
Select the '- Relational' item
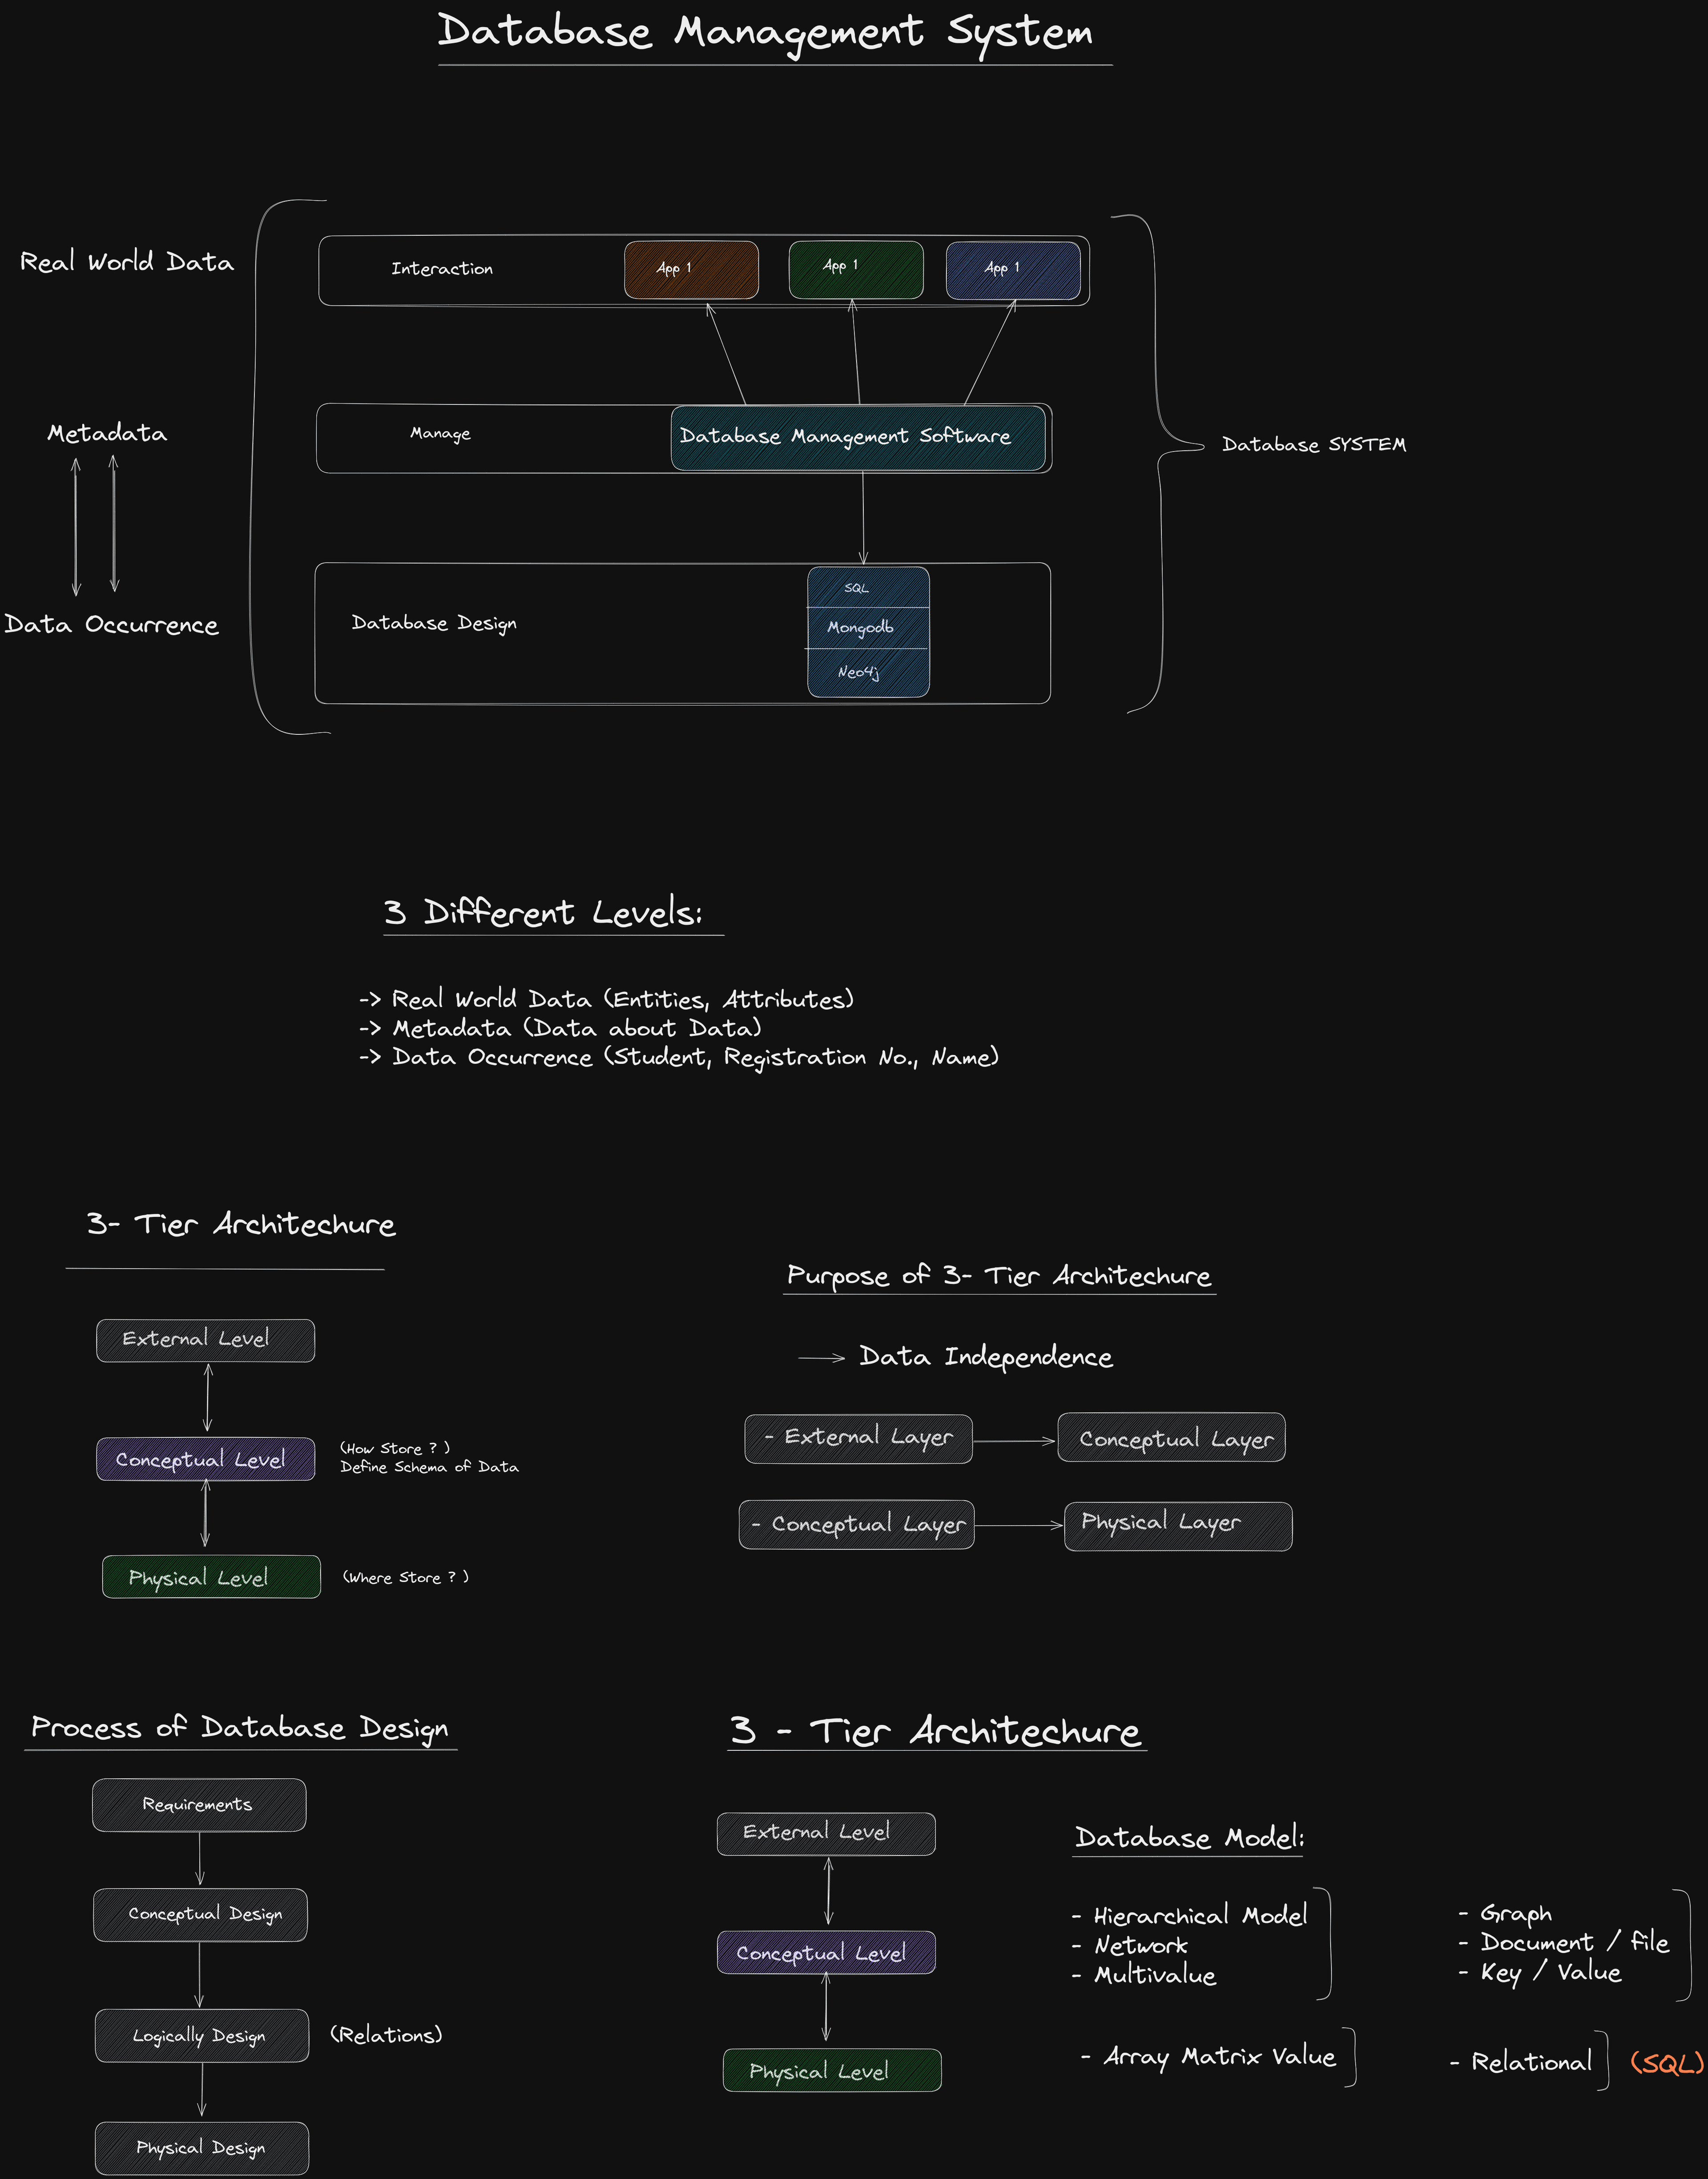(1521, 2062)
